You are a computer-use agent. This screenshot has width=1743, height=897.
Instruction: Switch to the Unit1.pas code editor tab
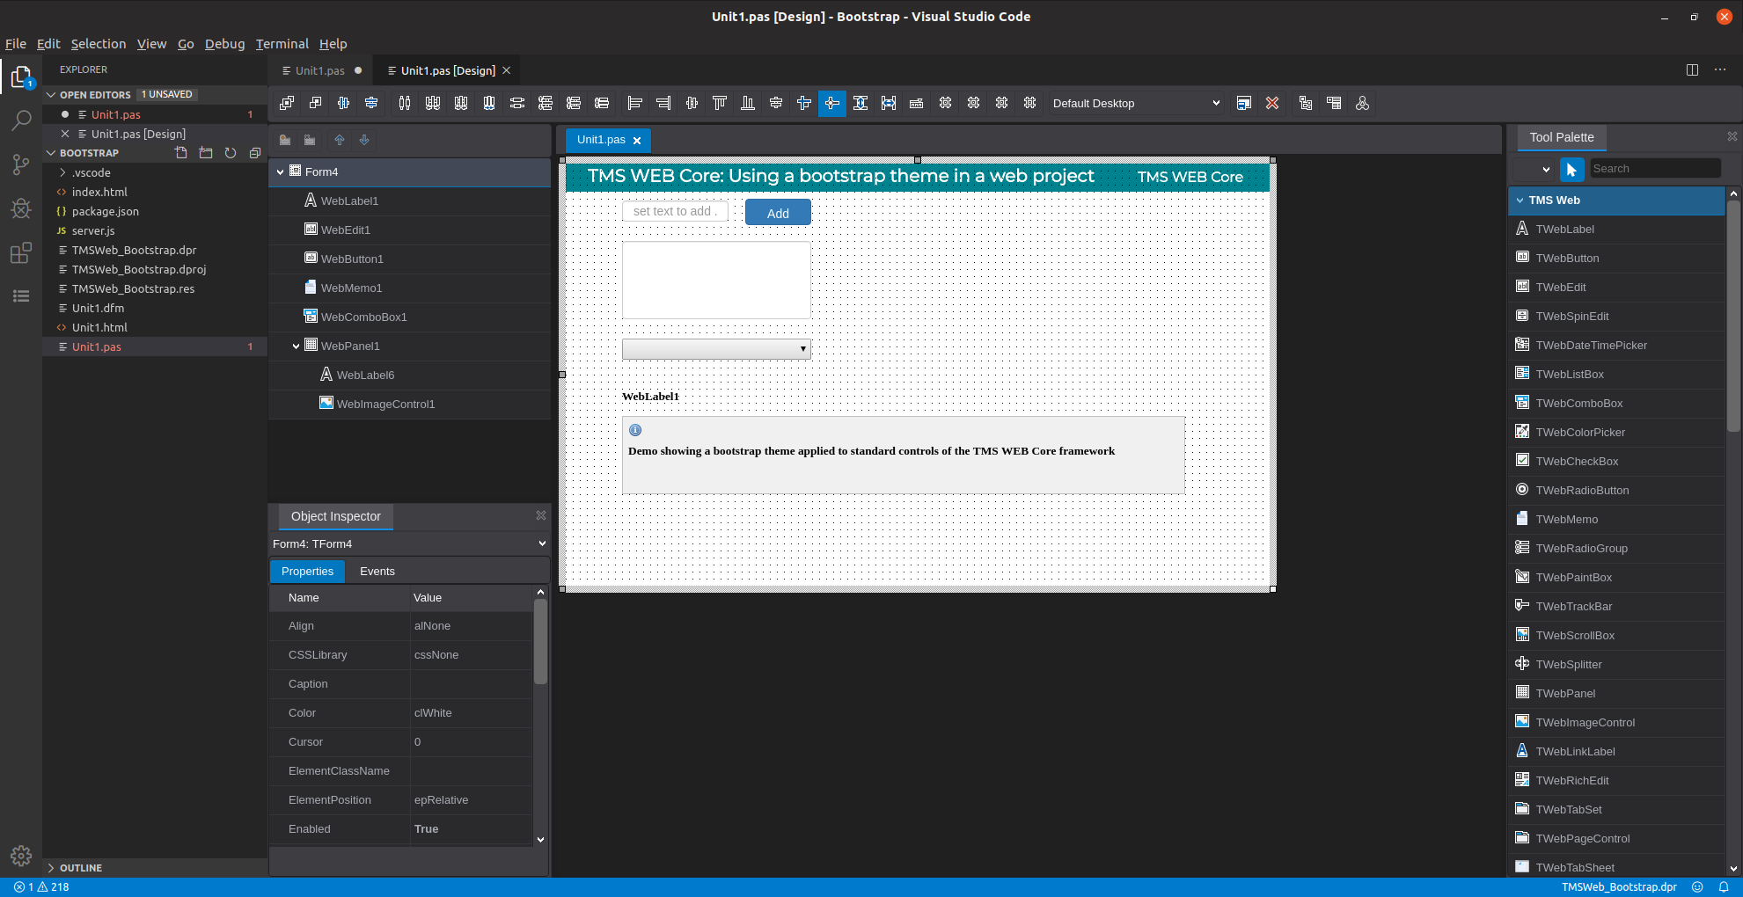tap(320, 70)
